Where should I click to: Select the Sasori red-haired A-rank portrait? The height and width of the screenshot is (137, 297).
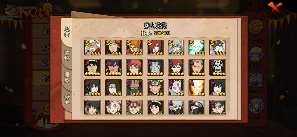pos(134,67)
